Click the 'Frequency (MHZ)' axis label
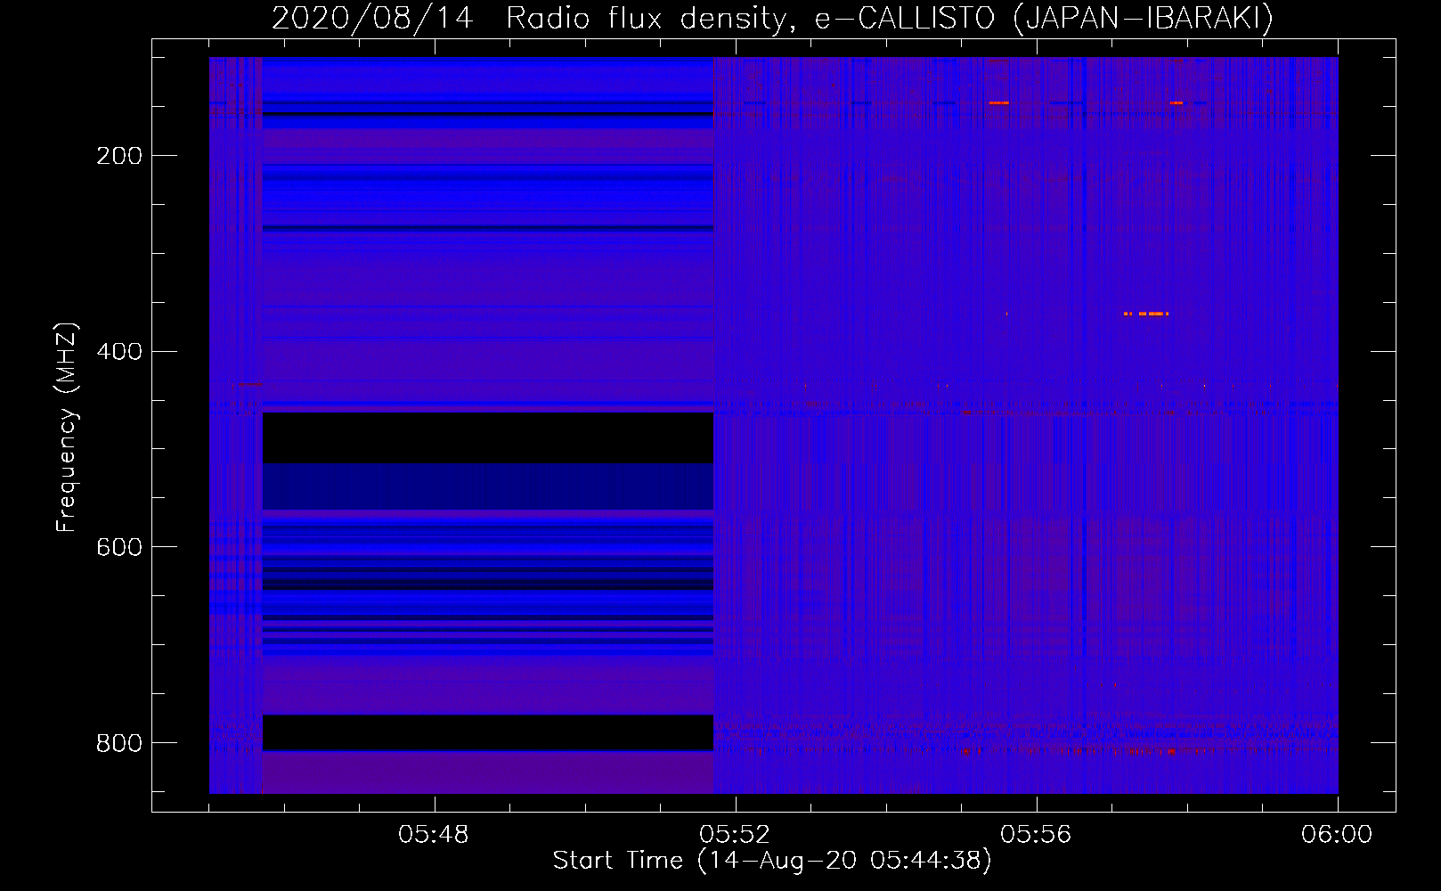The width and height of the screenshot is (1441, 891). click(x=67, y=428)
